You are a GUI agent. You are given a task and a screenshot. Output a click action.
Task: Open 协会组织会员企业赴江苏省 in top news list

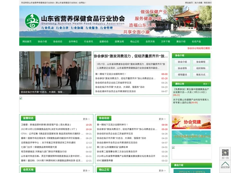[x=113, y=83]
